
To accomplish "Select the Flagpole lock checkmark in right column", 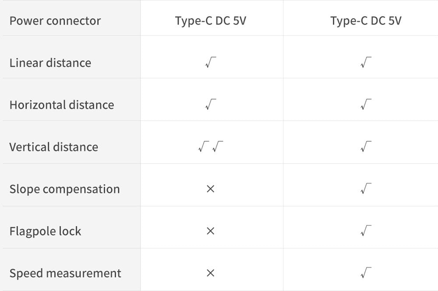I will tap(366, 231).
